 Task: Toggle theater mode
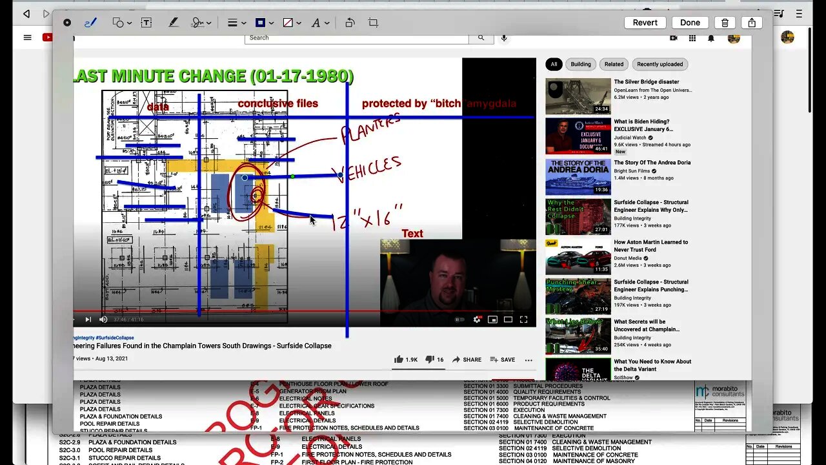click(508, 319)
